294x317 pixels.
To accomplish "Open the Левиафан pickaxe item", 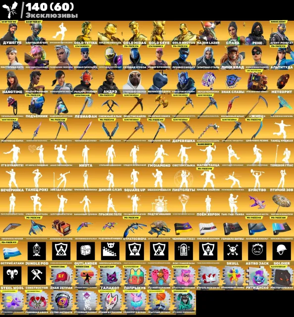I will click(x=86, y=106).
